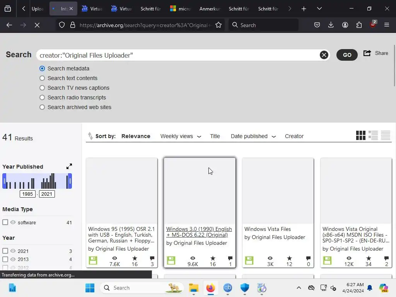Sort results by Relevance
The height and width of the screenshot is (297, 396).
pyautogui.click(x=136, y=136)
